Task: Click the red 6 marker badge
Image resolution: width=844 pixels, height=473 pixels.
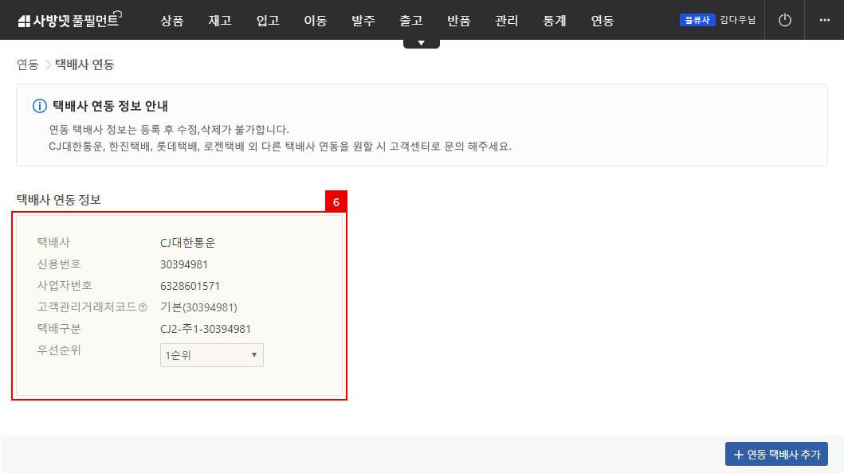Action: (x=337, y=201)
